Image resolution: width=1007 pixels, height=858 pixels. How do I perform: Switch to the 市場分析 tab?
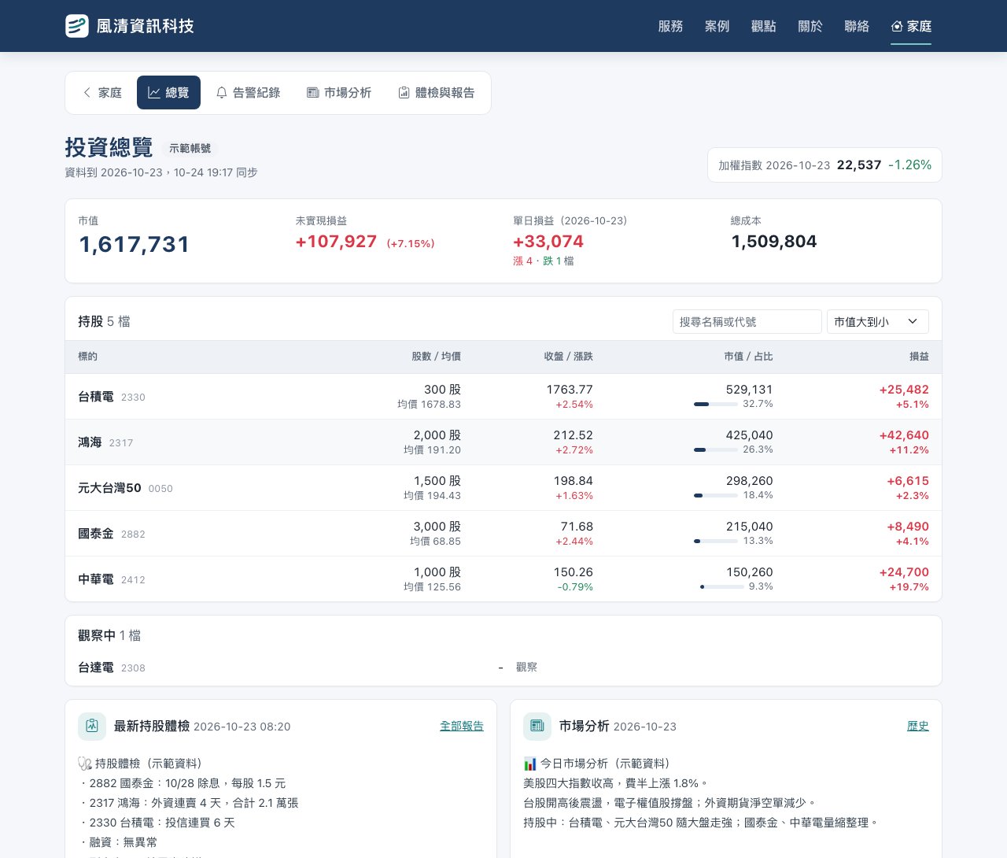339,93
